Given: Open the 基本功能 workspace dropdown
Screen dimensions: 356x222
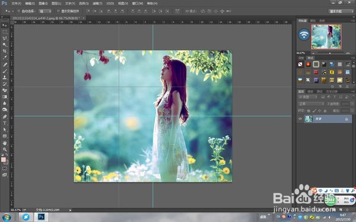Looking at the screenshot, I should pos(341,11).
